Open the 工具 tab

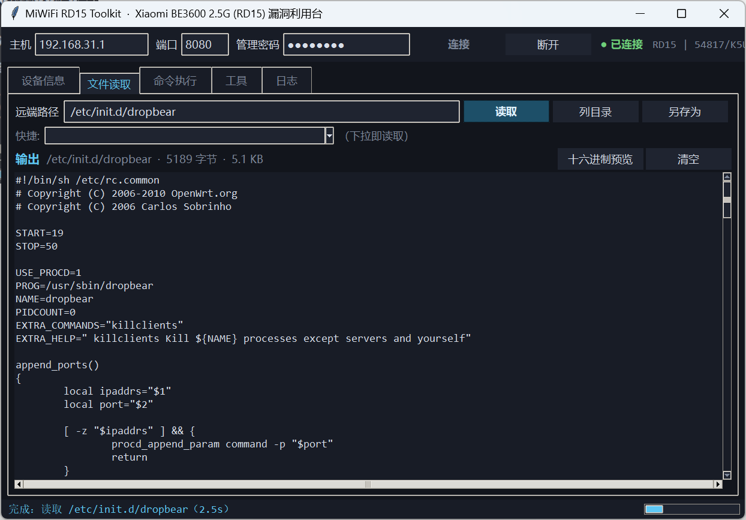coord(236,80)
